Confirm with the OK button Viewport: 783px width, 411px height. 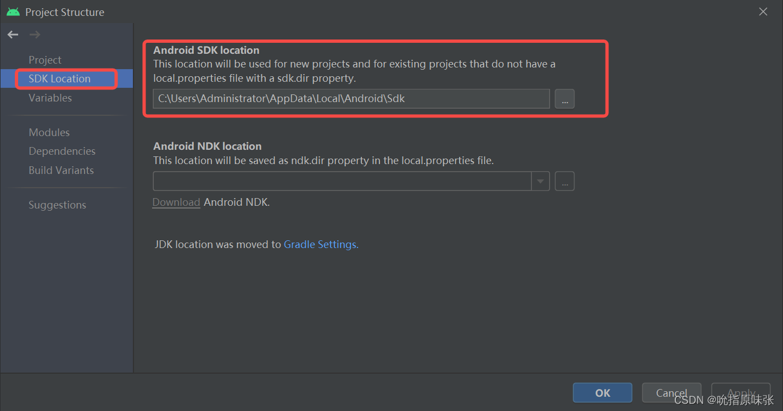(602, 393)
